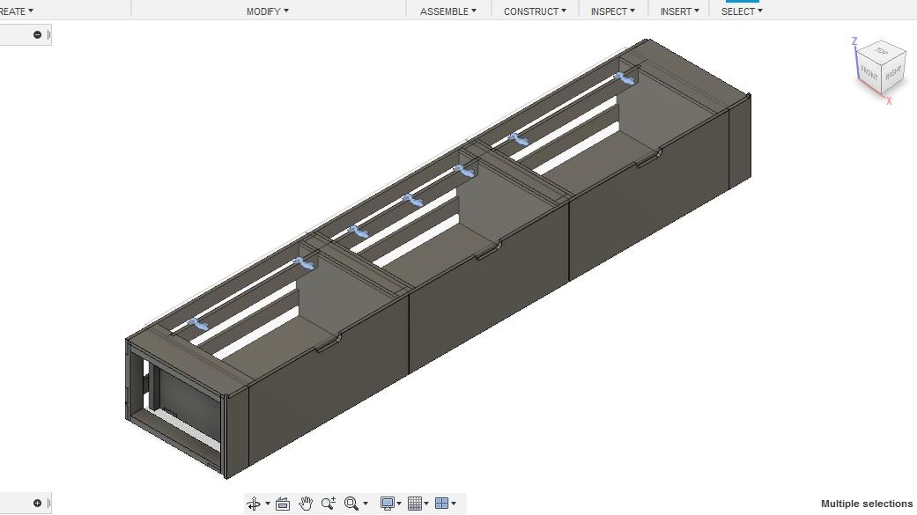The height and width of the screenshot is (515, 917).
Task: Click the FRONT face of the ViewCube
Action: tap(869, 74)
